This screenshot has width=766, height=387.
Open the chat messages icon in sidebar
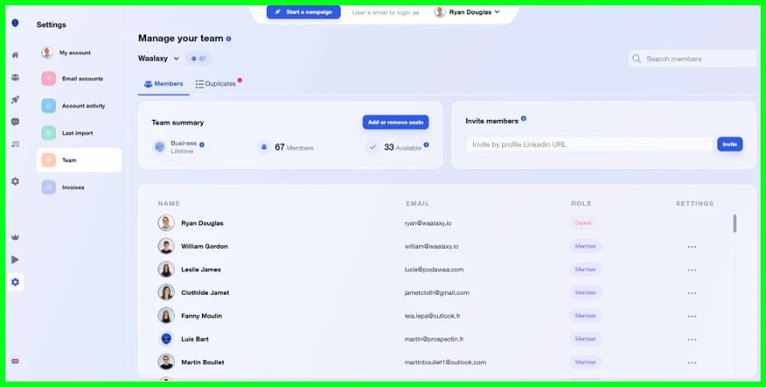pyautogui.click(x=14, y=122)
